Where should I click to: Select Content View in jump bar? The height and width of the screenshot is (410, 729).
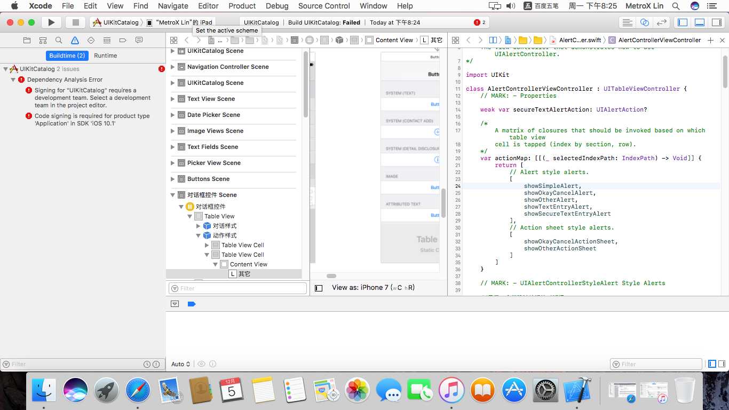(x=390, y=40)
